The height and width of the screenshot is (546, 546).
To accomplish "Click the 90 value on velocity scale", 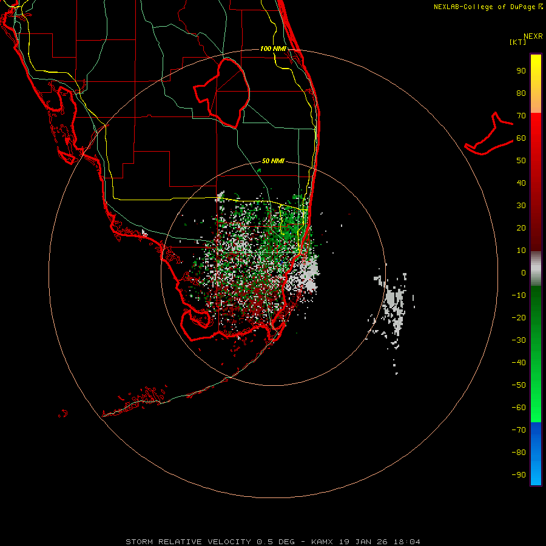I will pos(521,71).
